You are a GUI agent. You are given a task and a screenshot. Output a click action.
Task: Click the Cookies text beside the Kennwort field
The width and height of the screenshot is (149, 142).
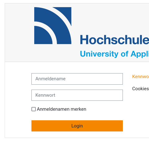[x=141, y=89]
